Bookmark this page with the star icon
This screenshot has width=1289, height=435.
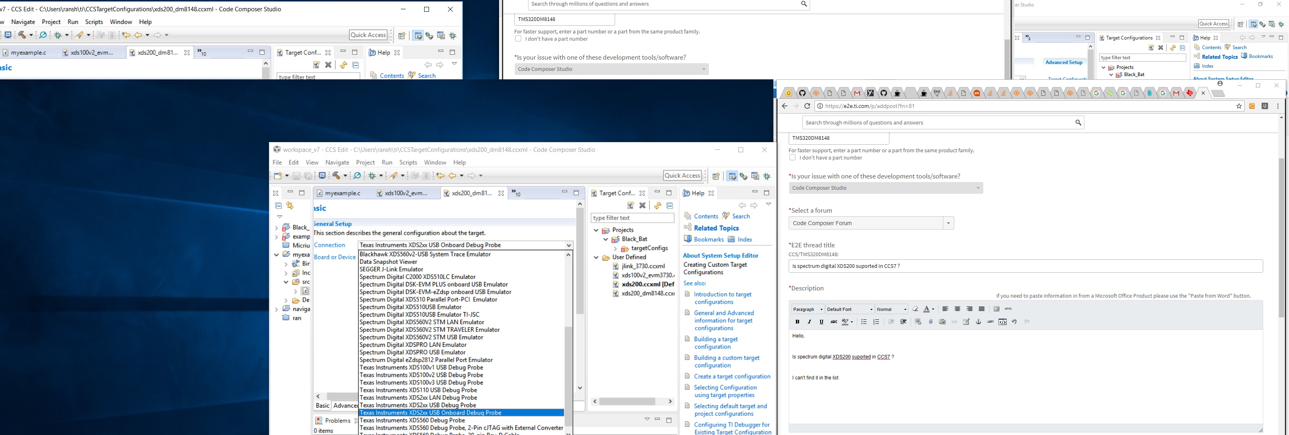pos(1239,106)
